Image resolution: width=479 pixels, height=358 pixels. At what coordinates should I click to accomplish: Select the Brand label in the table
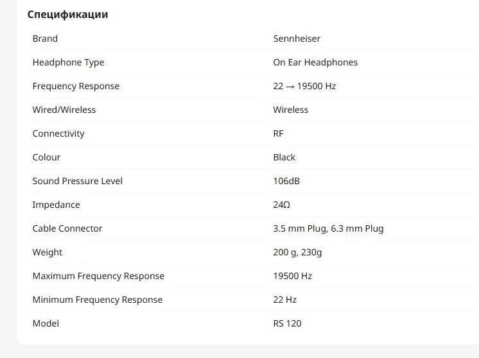pyautogui.click(x=45, y=38)
